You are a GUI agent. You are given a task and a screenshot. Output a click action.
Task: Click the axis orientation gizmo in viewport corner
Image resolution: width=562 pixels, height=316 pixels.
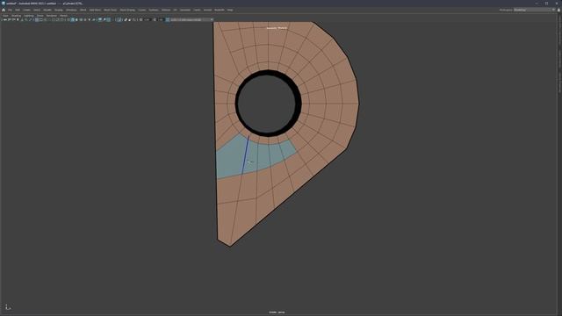click(8, 307)
